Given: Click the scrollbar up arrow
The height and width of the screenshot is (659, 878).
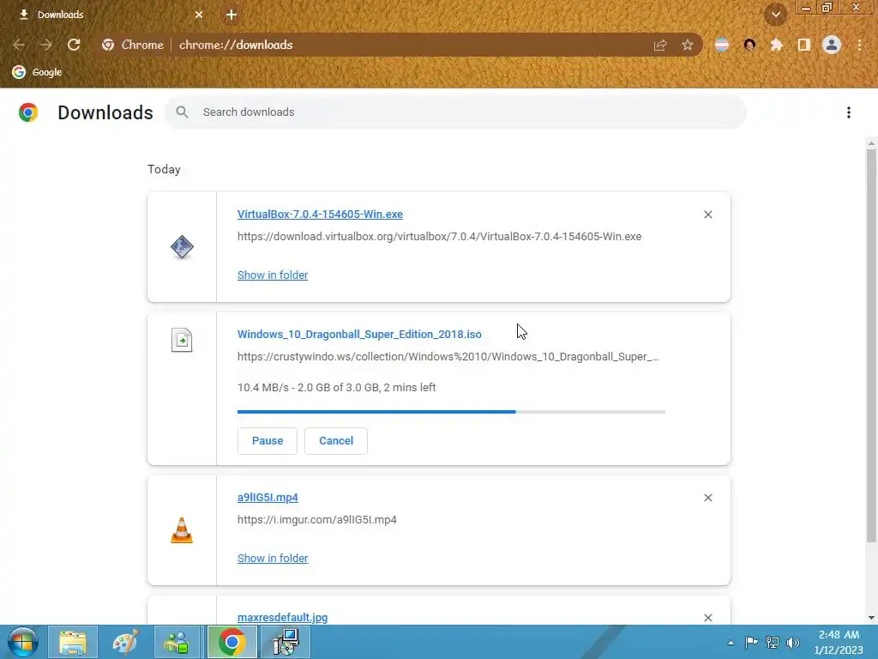Looking at the screenshot, I should [871, 143].
